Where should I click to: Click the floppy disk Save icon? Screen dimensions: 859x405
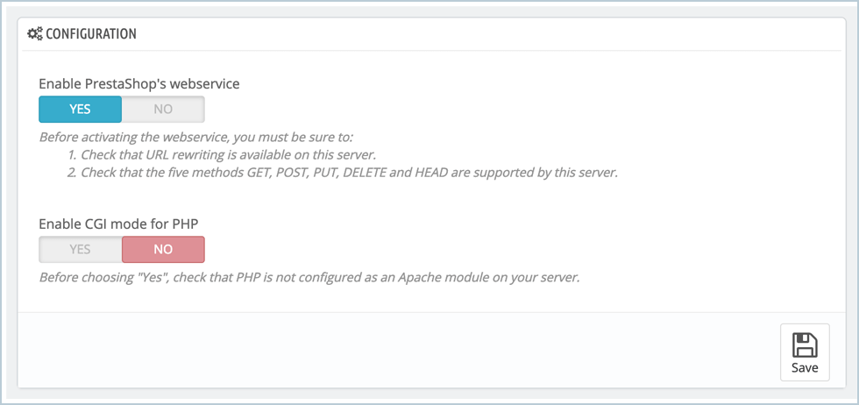[805, 344]
